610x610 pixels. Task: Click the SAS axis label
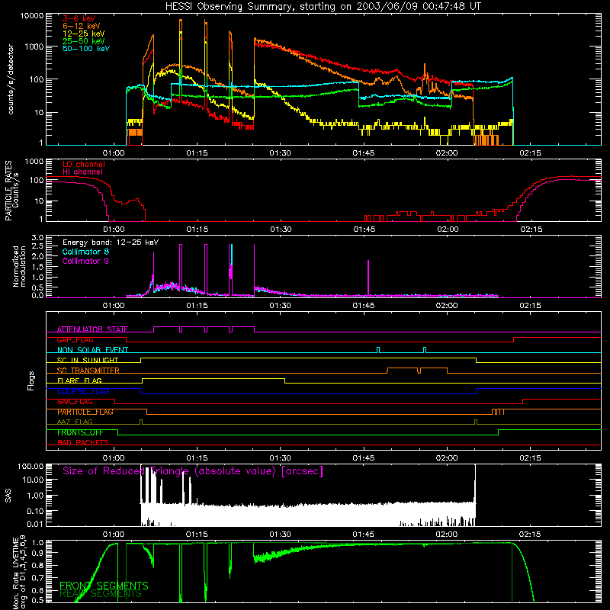[8, 496]
